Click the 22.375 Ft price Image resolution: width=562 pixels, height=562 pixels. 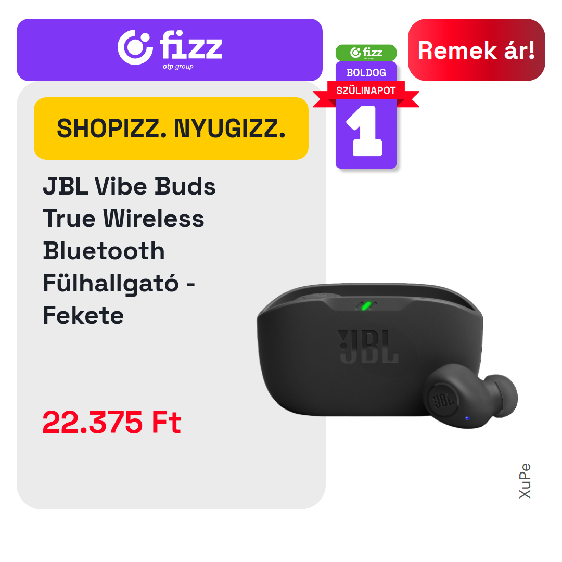pyautogui.click(x=112, y=422)
